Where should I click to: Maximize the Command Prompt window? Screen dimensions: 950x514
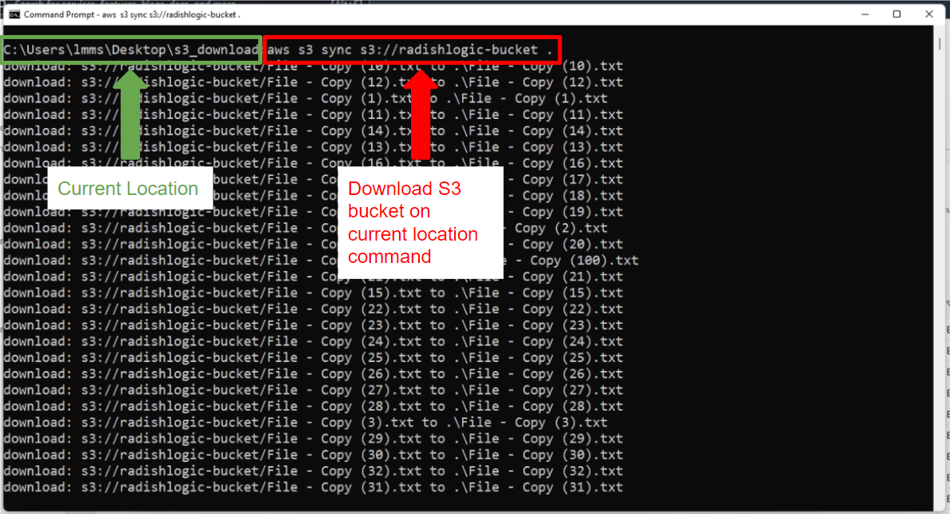click(x=896, y=14)
